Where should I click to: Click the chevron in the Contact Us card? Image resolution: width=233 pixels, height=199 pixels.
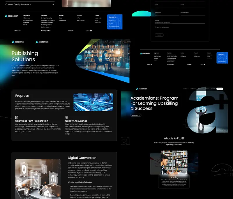[x=120, y=20]
